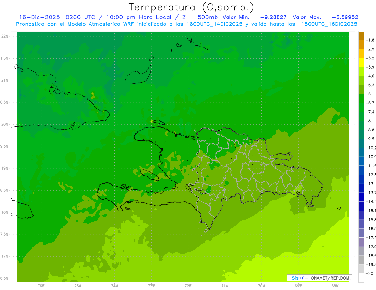Screen dimensions: 376x290
Task: Click the "71W" longitude label
Action: pyautogui.click(x=225, y=286)
